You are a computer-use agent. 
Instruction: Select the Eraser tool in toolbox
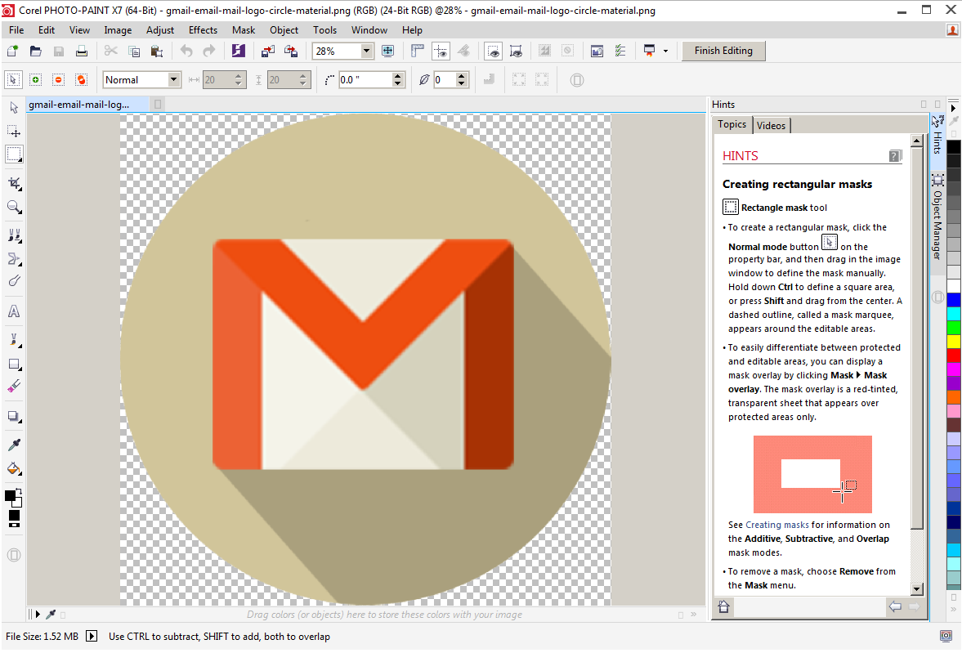pos(14,387)
